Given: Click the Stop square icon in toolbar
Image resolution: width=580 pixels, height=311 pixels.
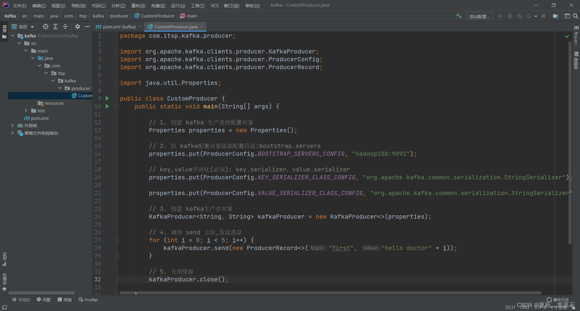Looking at the screenshot, I should [543, 16].
